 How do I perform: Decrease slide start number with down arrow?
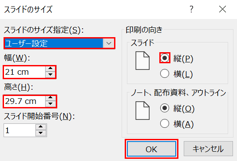(x=41, y=133)
